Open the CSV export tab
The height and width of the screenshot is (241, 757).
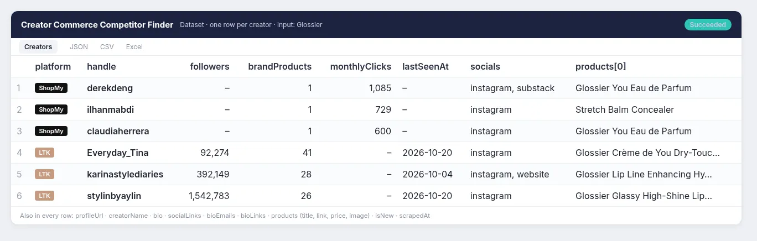[107, 47]
